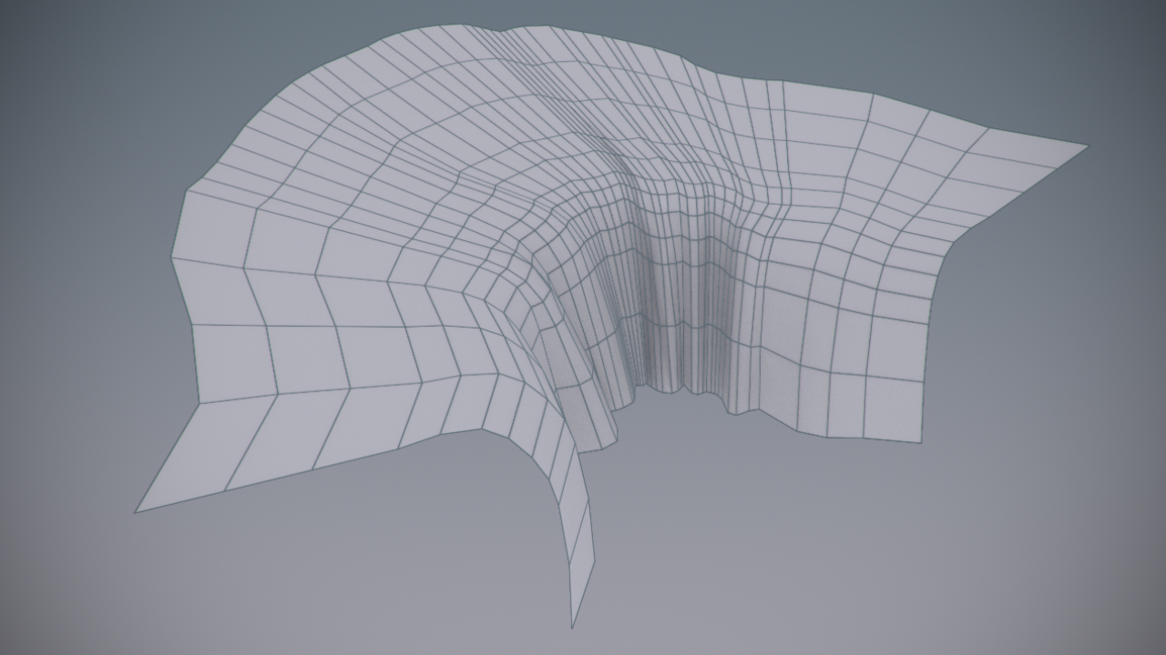The height and width of the screenshot is (655, 1166).
Task: Select the bottom tip of the hanging narrow strip
Action: pyautogui.click(x=573, y=624)
